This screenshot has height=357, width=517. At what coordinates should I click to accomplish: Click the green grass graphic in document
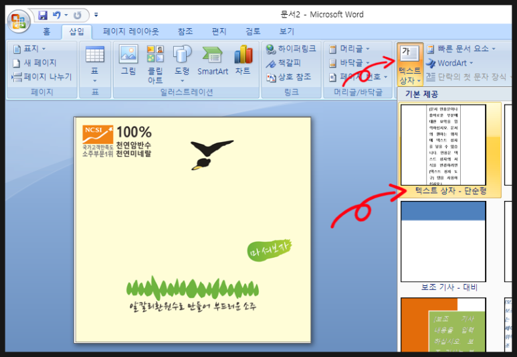(193, 288)
